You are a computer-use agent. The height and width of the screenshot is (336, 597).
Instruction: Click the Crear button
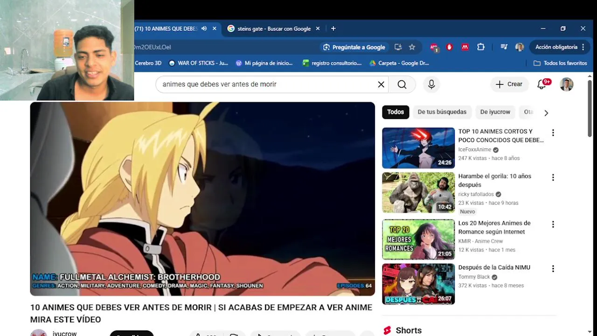[509, 84]
